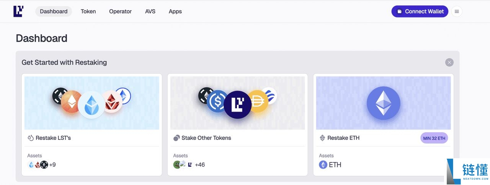Select the Stake Other Tokens link
490x185 pixels.
[206, 138]
